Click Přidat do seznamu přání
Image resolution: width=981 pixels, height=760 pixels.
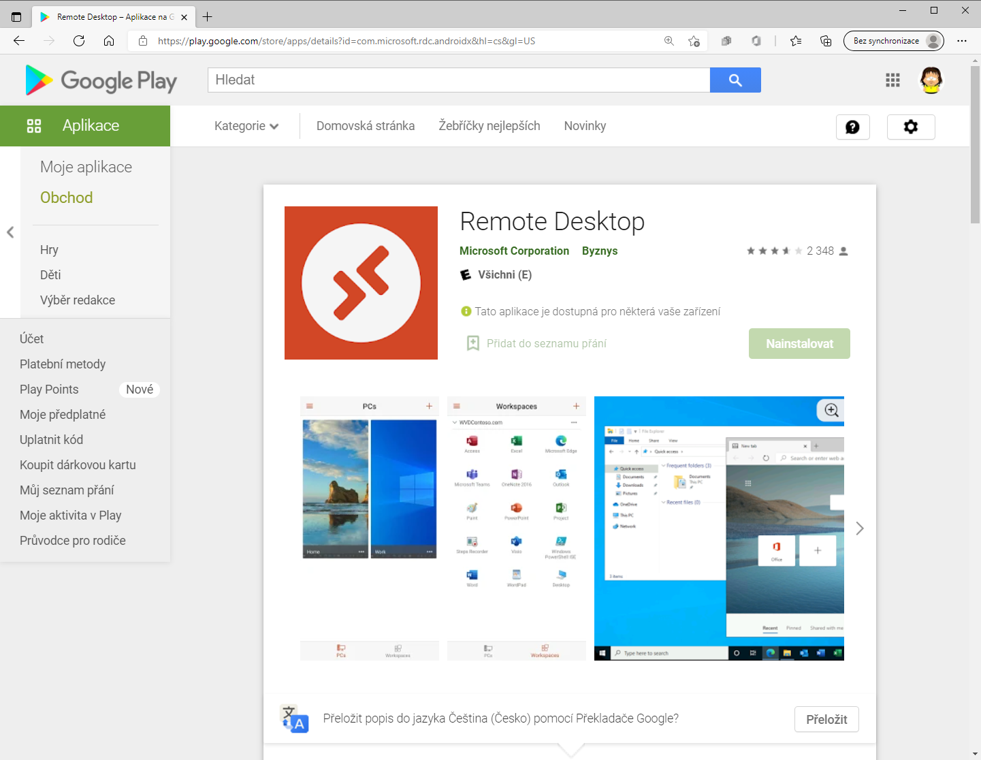point(546,344)
